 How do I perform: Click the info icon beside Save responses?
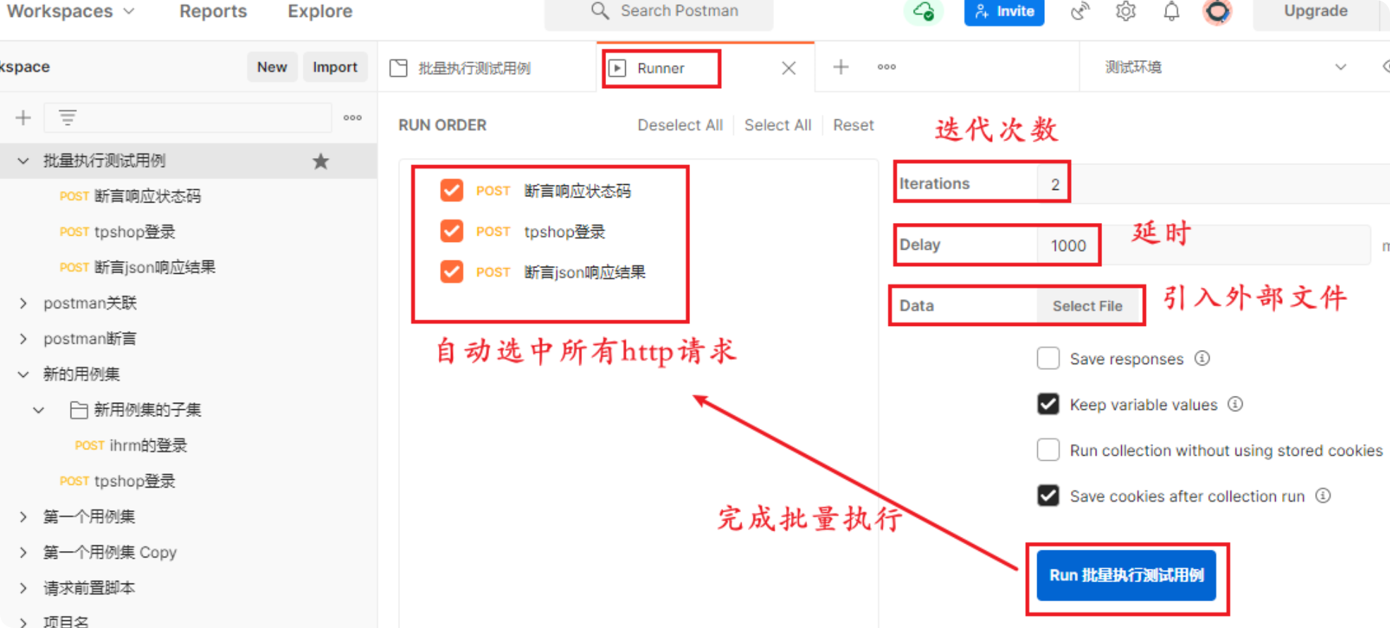click(x=1202, y=358)
